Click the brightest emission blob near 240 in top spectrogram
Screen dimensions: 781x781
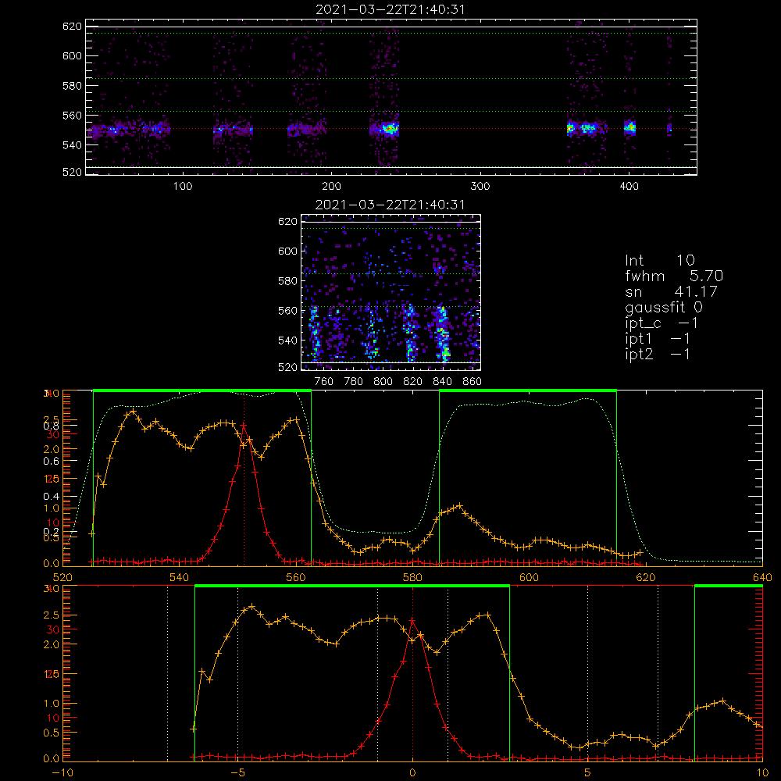pos(390,129)
